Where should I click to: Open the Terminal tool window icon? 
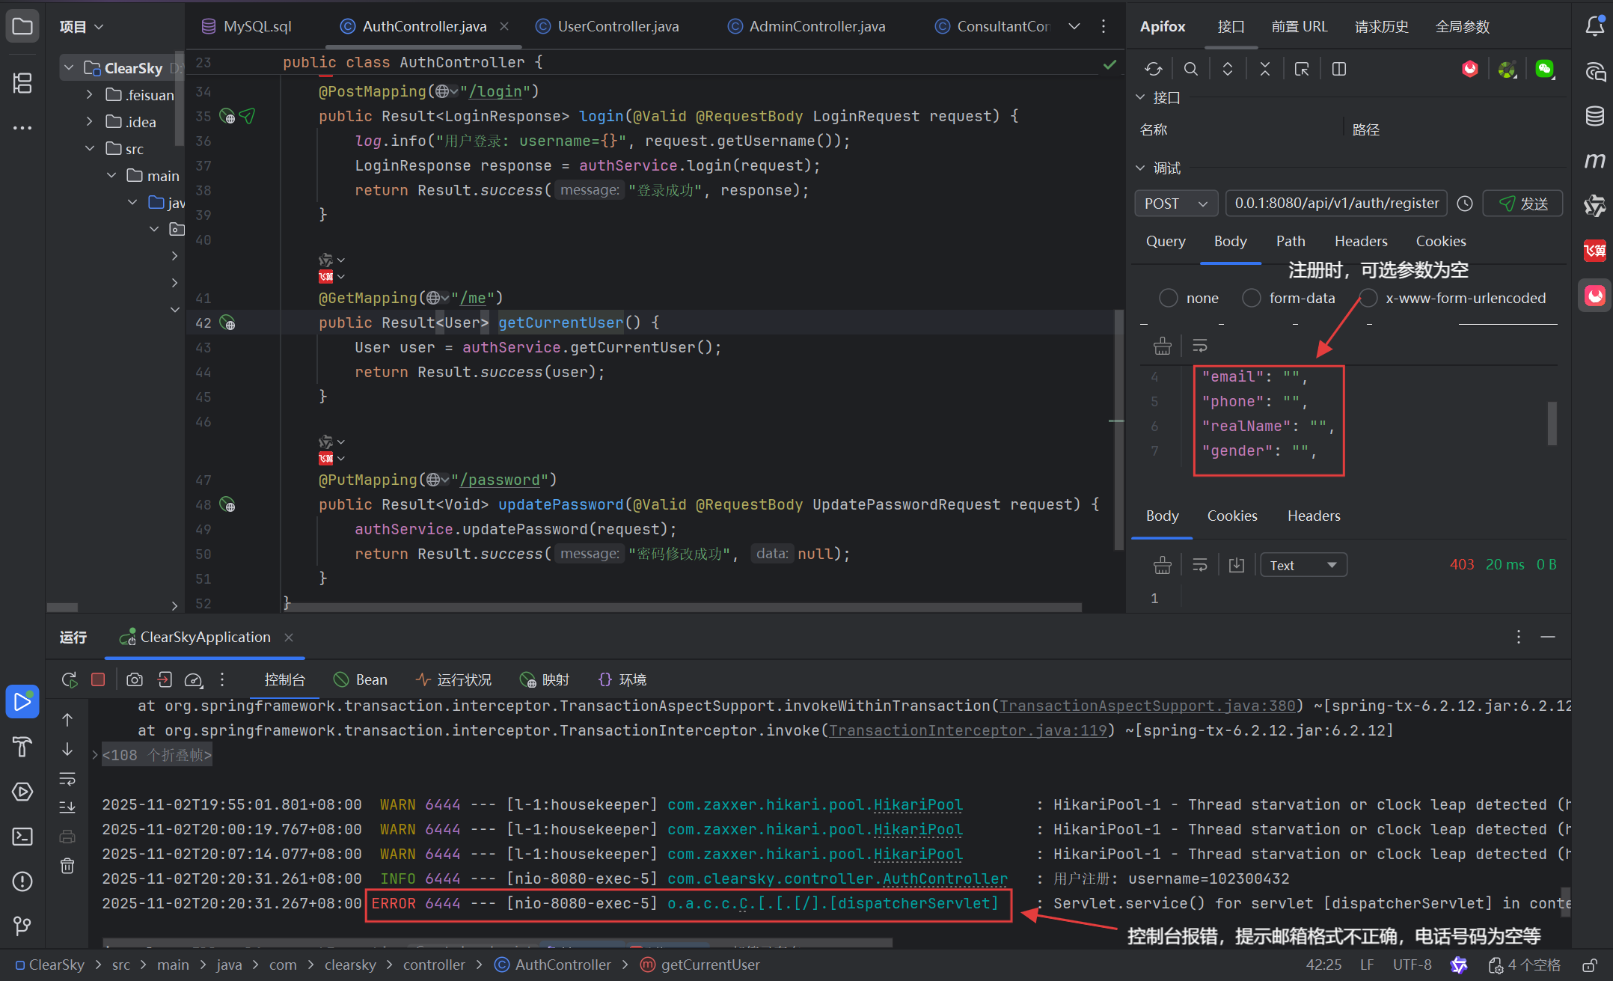pyautogui.click(x=22, y=836)
